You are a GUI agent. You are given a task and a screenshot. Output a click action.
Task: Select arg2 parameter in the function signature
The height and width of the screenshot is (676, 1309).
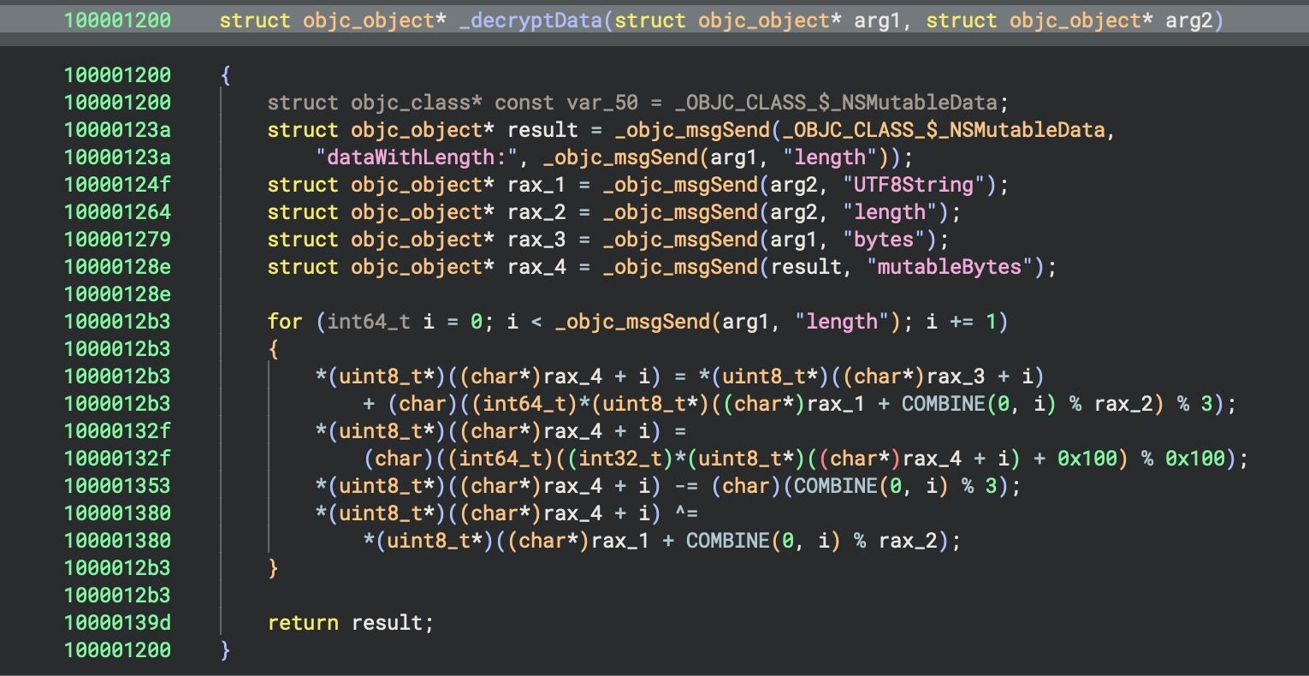click(1189, 21)
